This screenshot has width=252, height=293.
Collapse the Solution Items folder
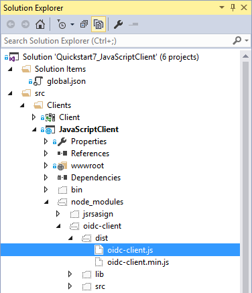(10, 69)
